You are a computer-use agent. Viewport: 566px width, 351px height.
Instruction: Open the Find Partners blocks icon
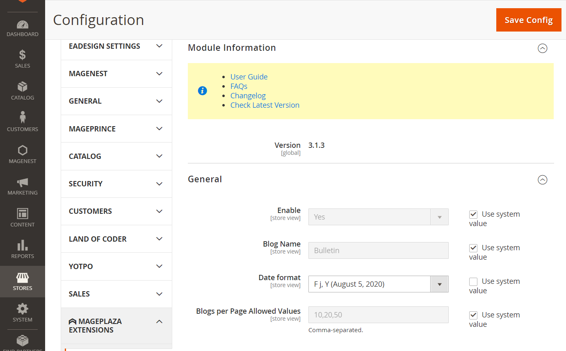point(23,341)
